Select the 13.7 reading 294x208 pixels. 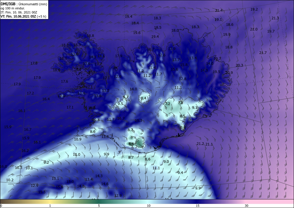pyautogui.click(x=176, y=60)
